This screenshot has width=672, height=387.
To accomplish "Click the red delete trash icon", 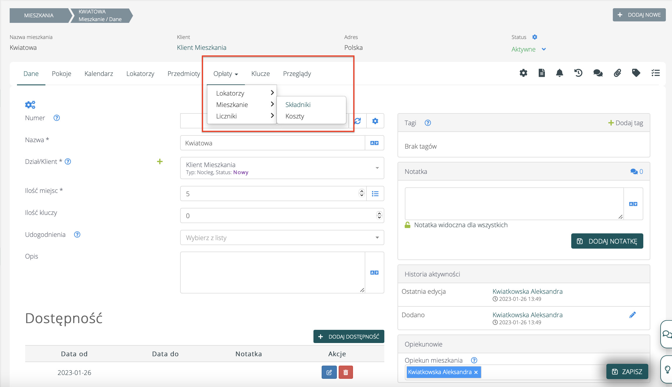I will pyautogui.click(x=346, y=372).
